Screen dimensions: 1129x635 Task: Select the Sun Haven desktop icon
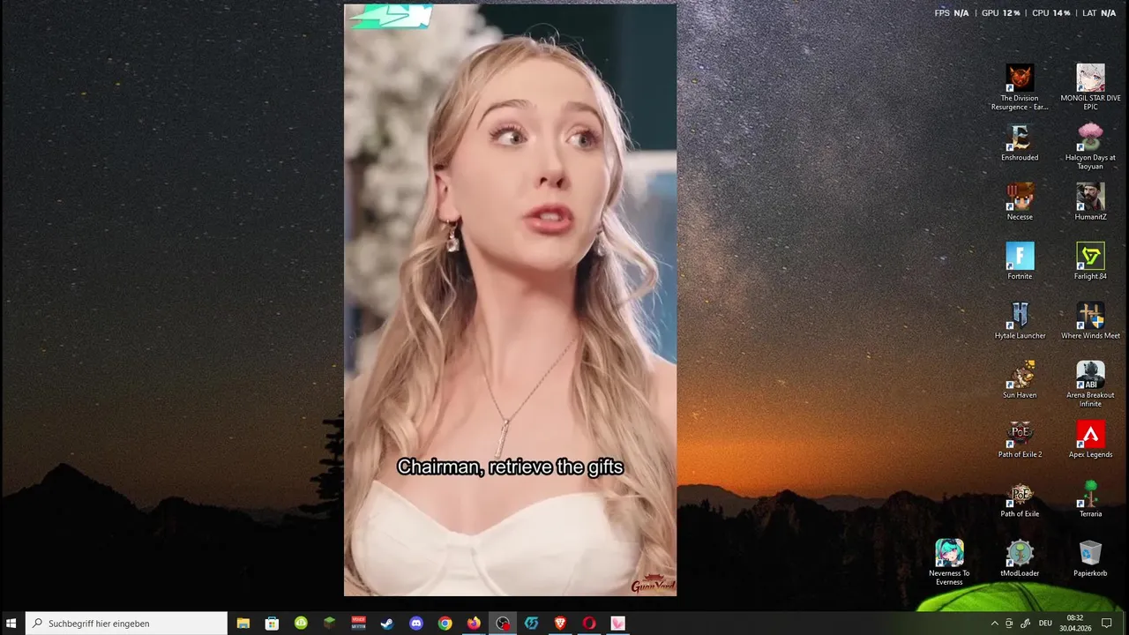(1020, 380)
